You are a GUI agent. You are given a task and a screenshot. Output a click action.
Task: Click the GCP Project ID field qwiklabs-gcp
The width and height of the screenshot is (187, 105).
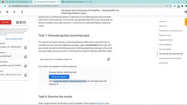point(11,65)
